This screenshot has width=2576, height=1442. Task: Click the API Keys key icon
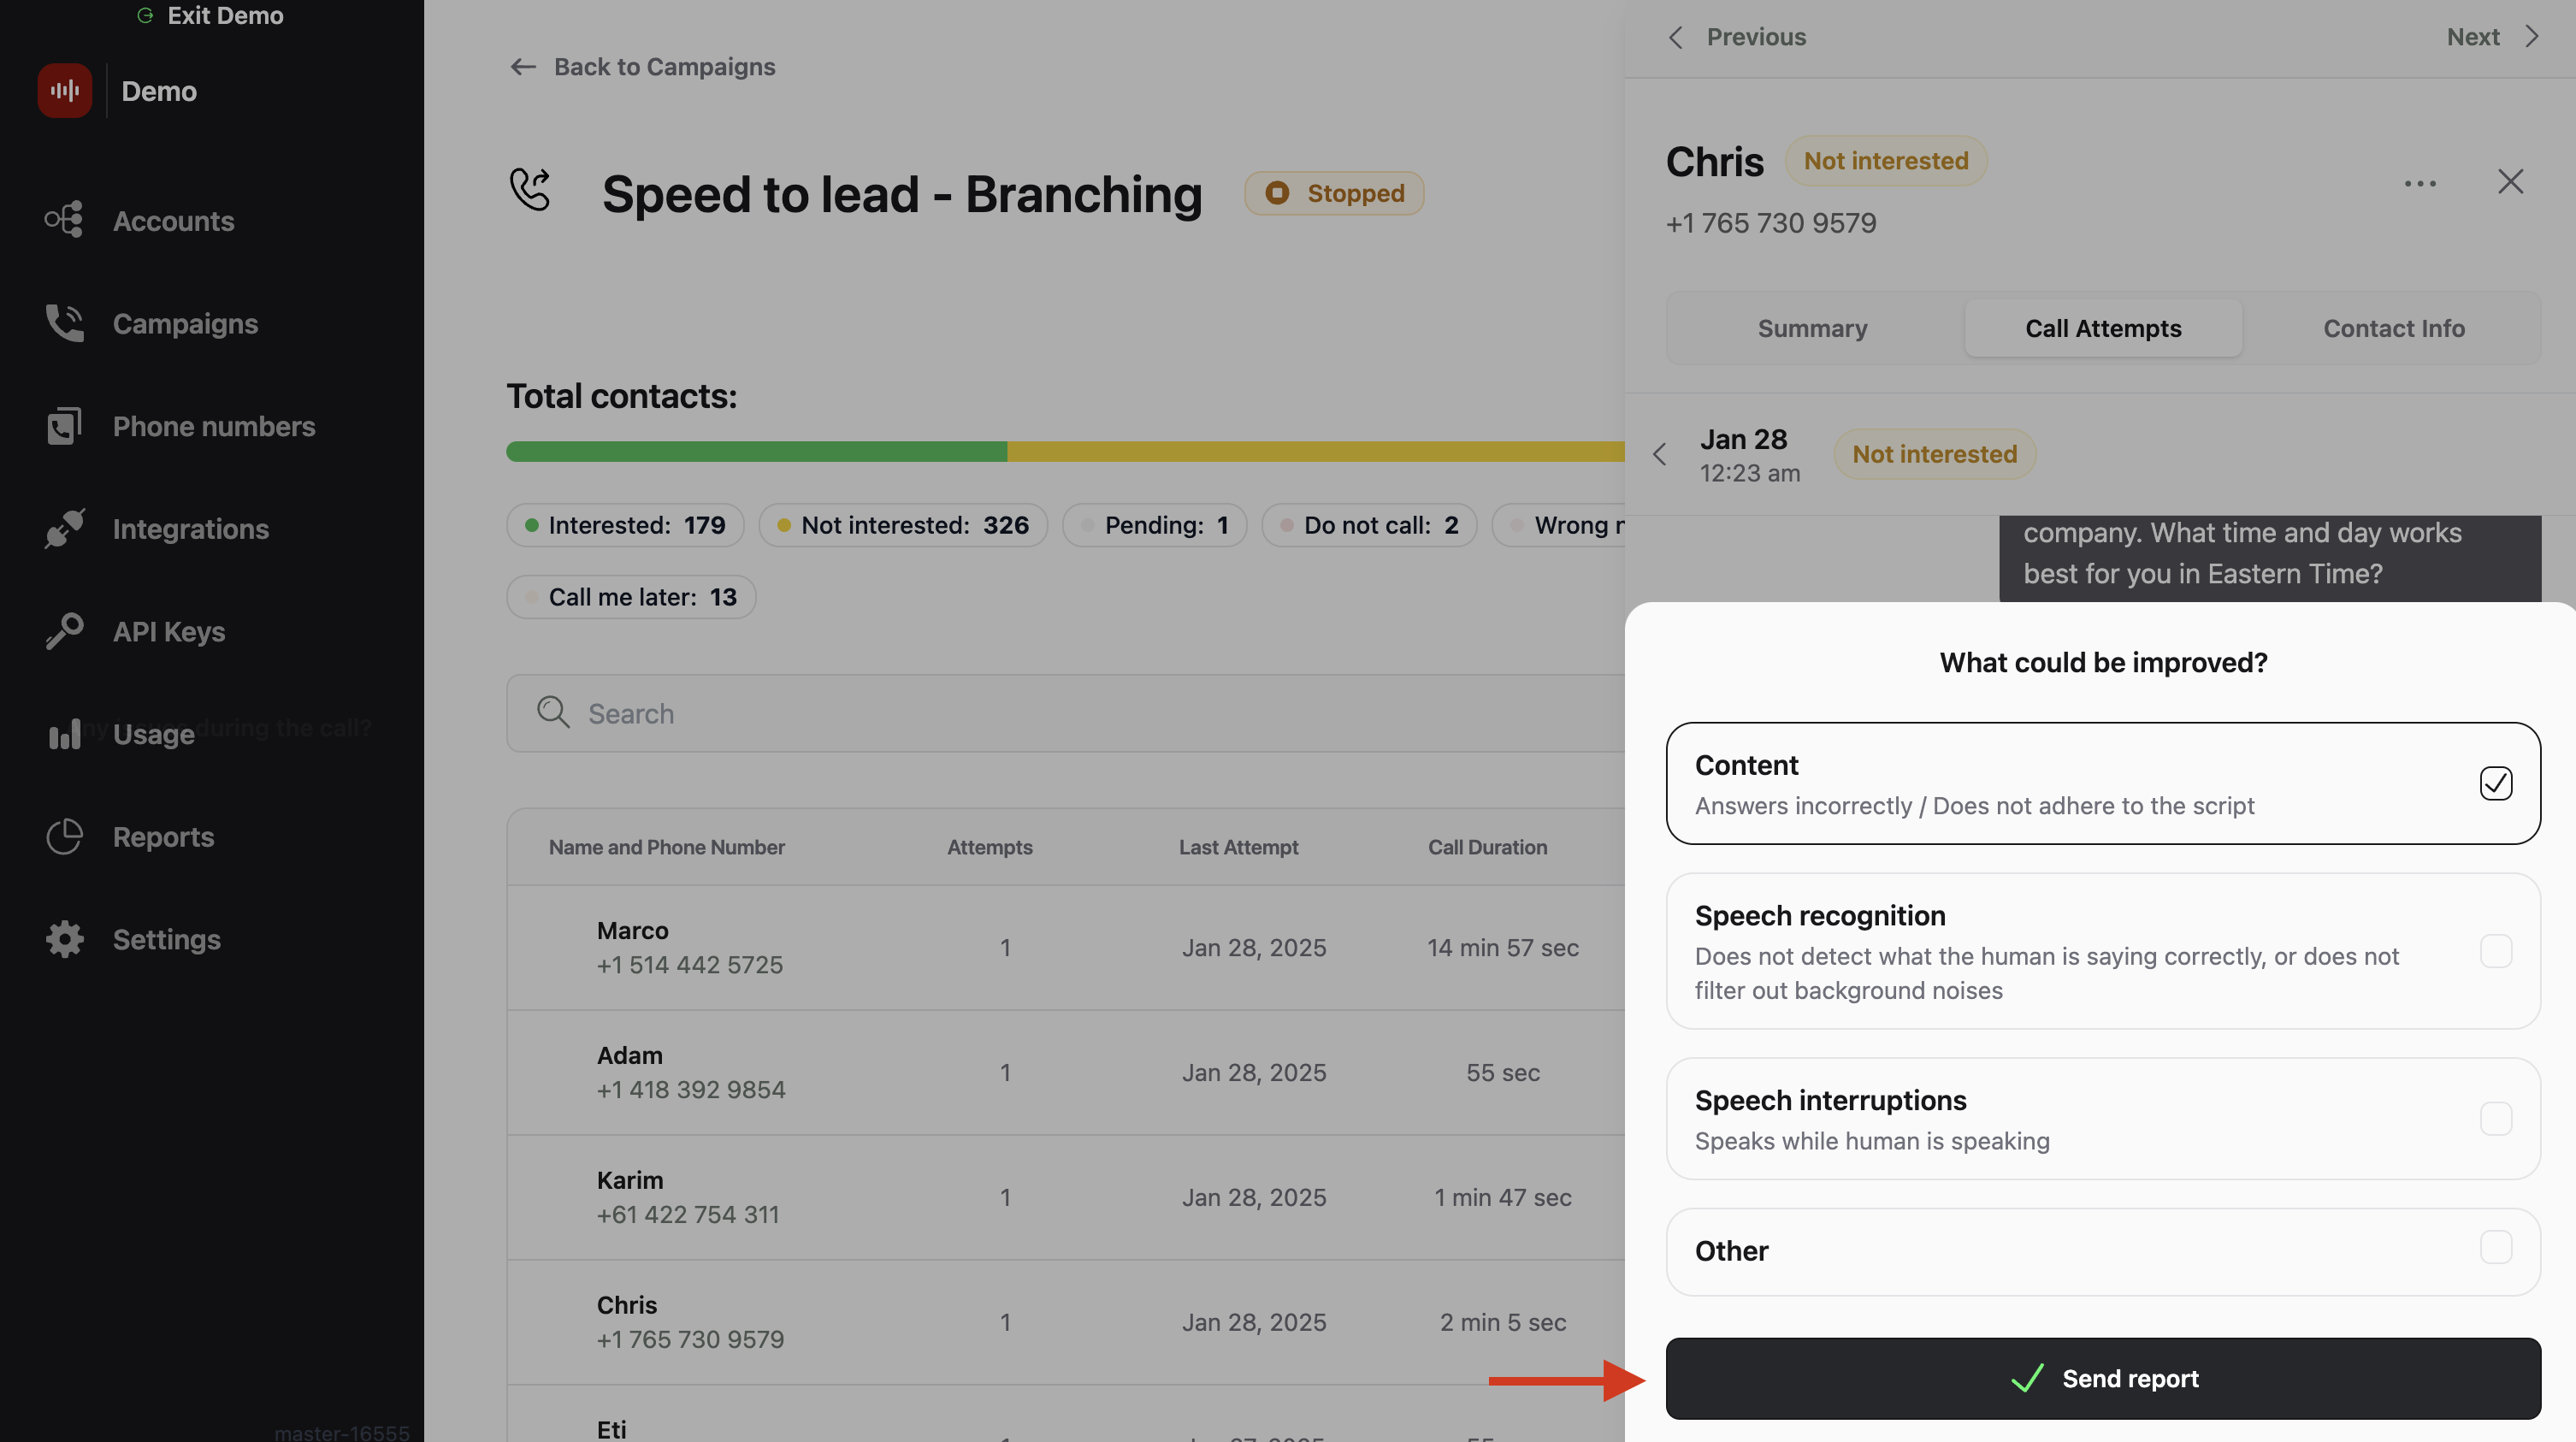click(x=64, y=631)
